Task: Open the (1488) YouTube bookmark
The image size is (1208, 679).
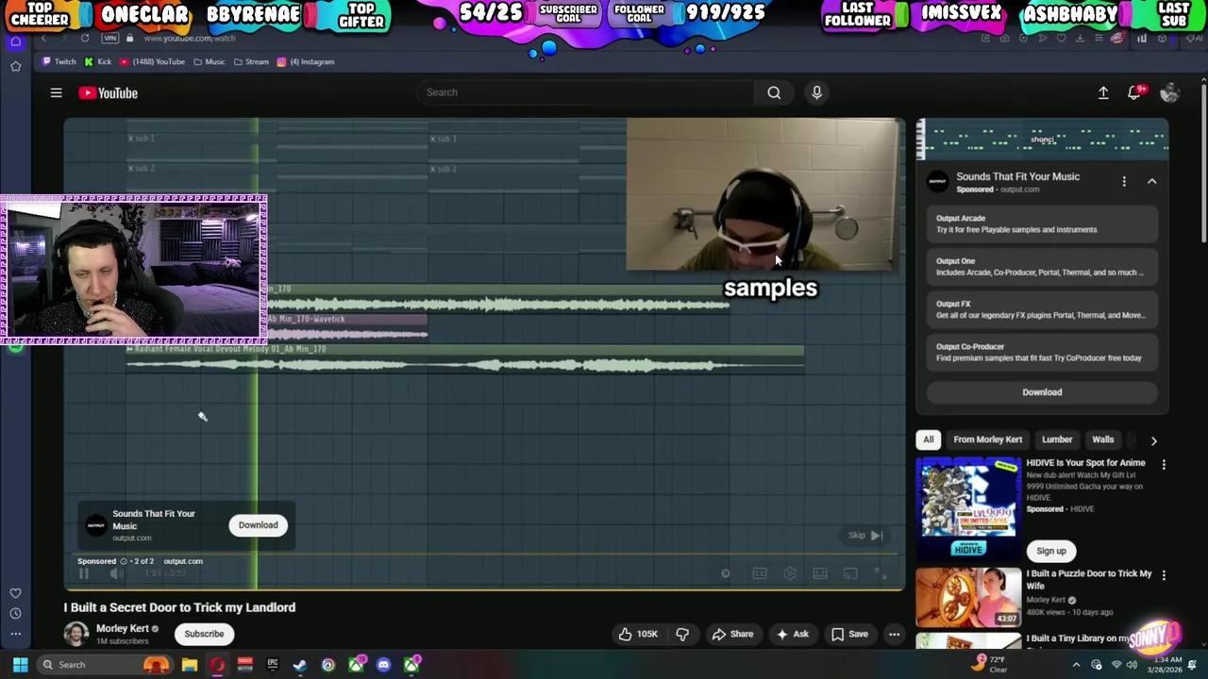Action: pyautogui.click(x=152, y=61)
